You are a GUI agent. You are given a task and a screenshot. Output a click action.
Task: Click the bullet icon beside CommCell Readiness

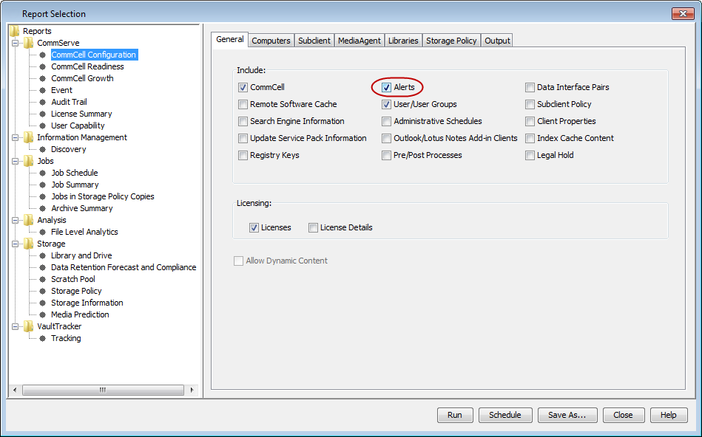coord(42,66)
